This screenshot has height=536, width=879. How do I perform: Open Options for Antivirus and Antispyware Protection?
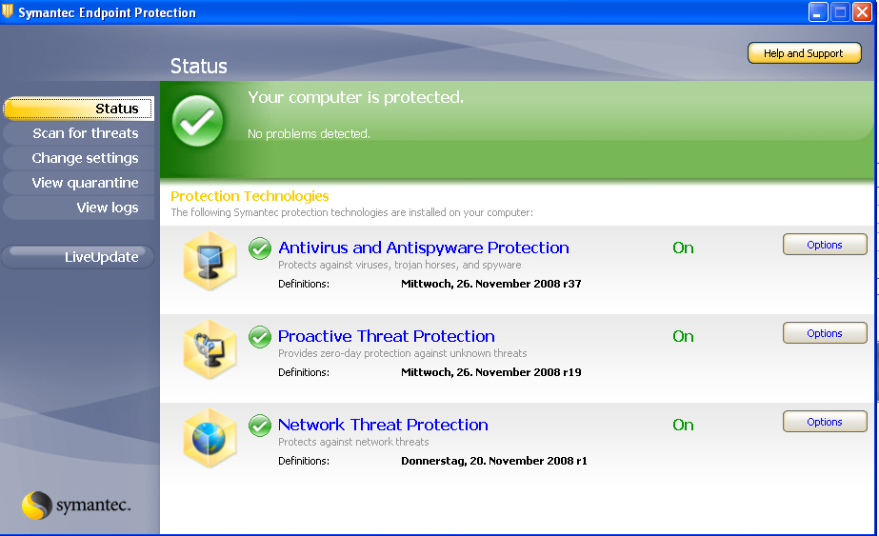click(825, 245)
